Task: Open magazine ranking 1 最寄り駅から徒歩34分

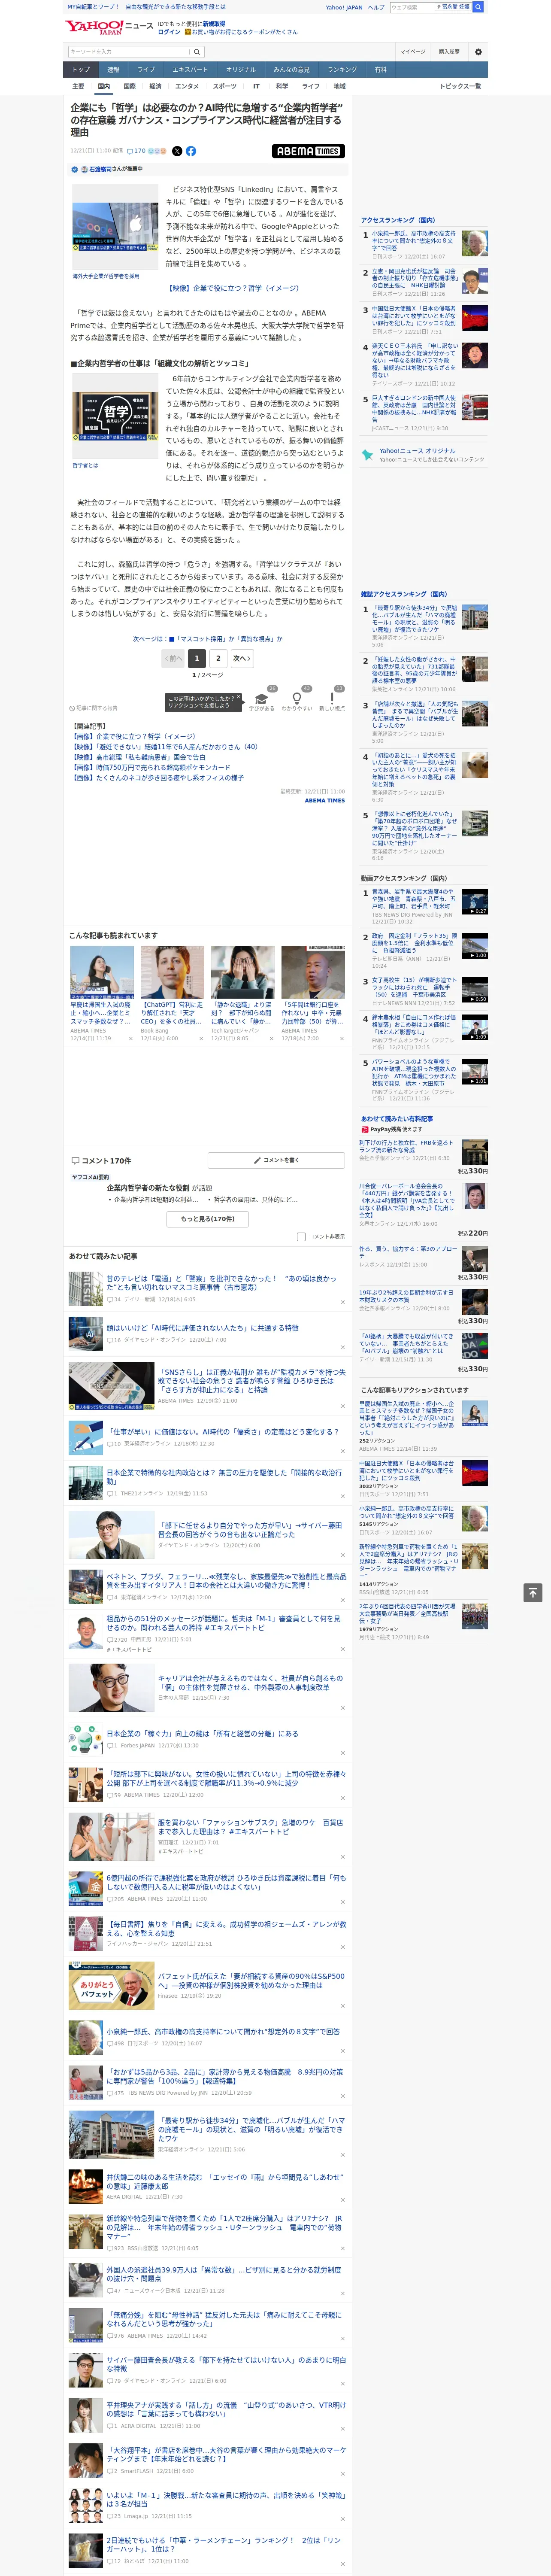Action: pyautogui.click(x=414, y=619)
